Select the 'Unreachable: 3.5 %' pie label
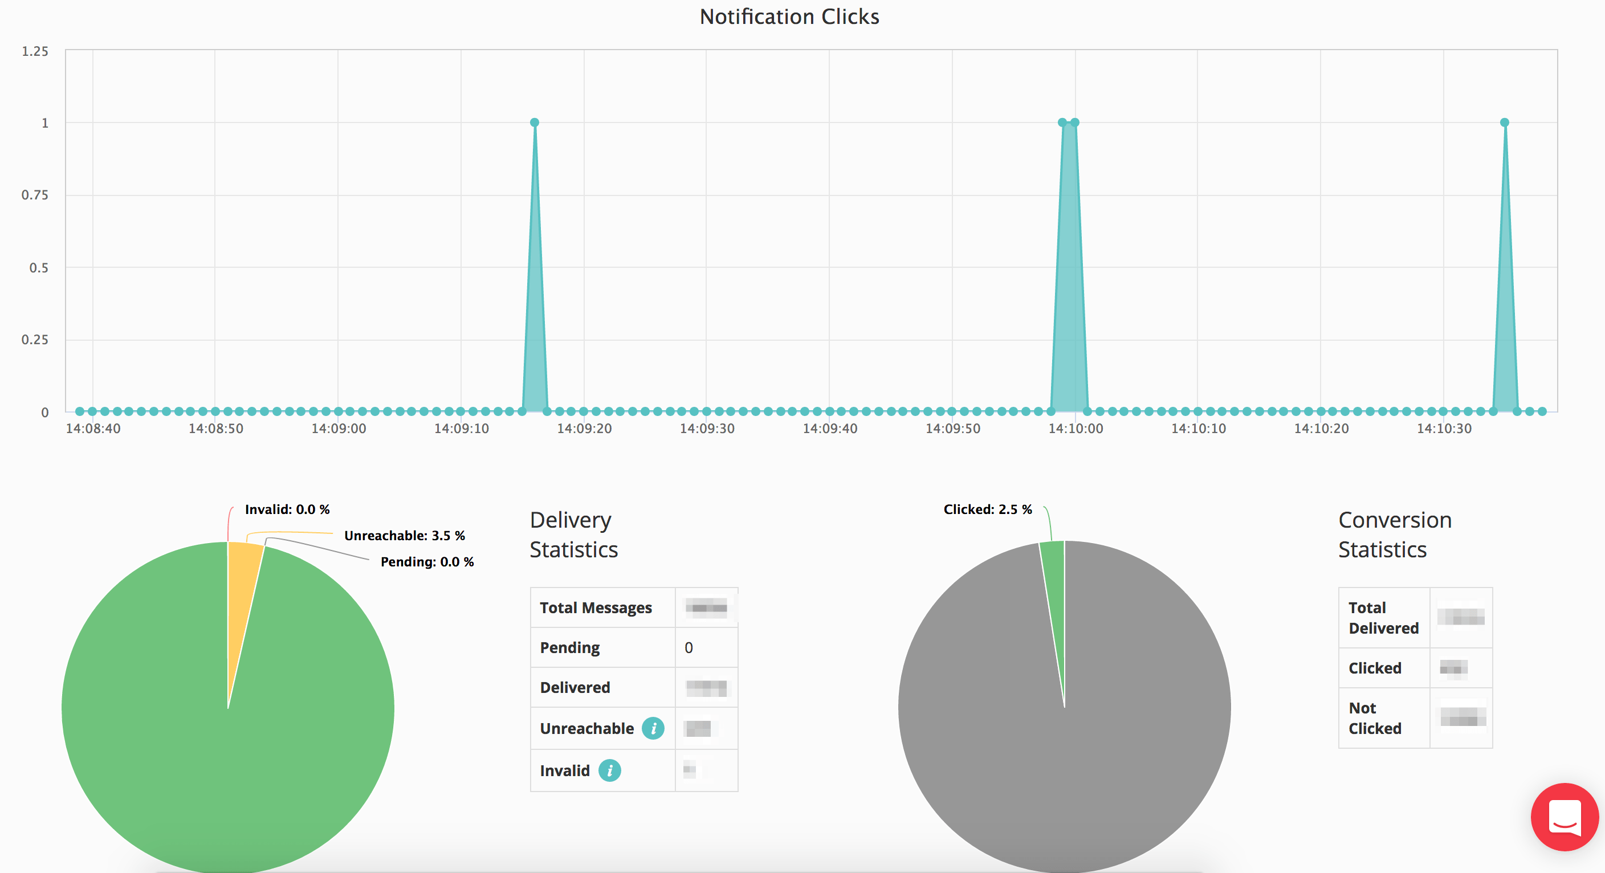The image size is (1605, 873). [404, 535]
